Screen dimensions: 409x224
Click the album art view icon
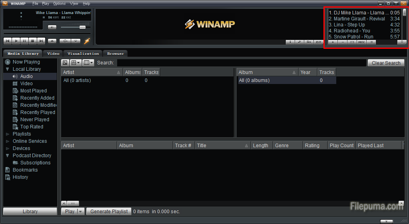point(65,63)
